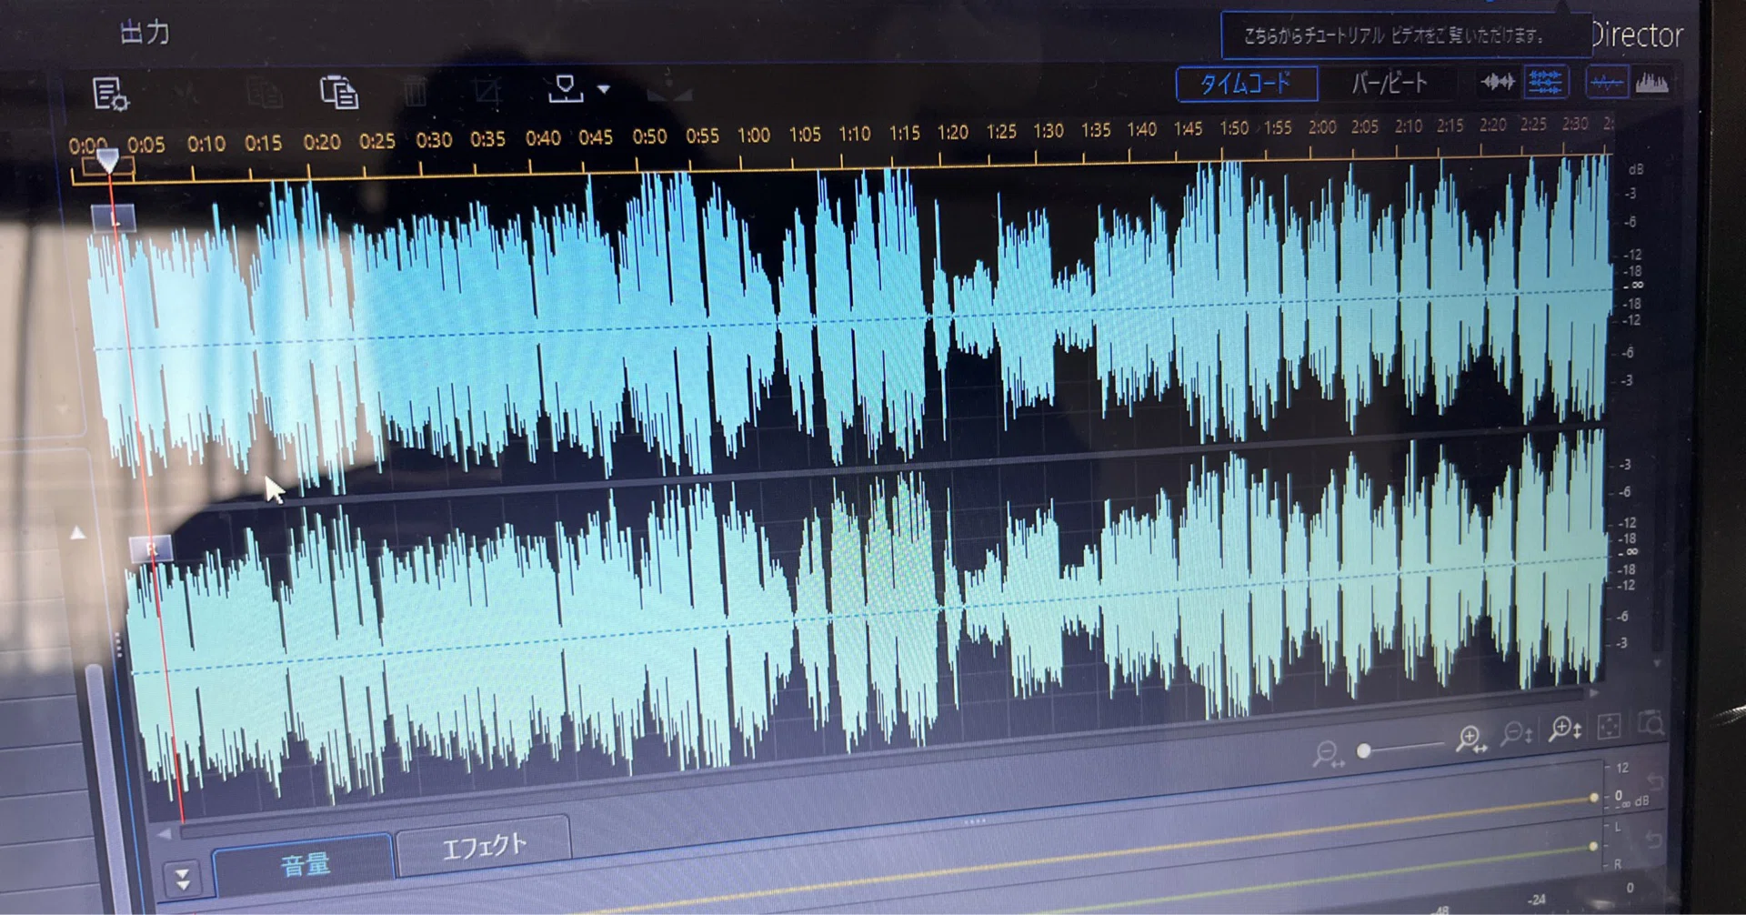The image size is (1746, 915).
Task: Click the add marker icon
Action: tap(565, 89)
